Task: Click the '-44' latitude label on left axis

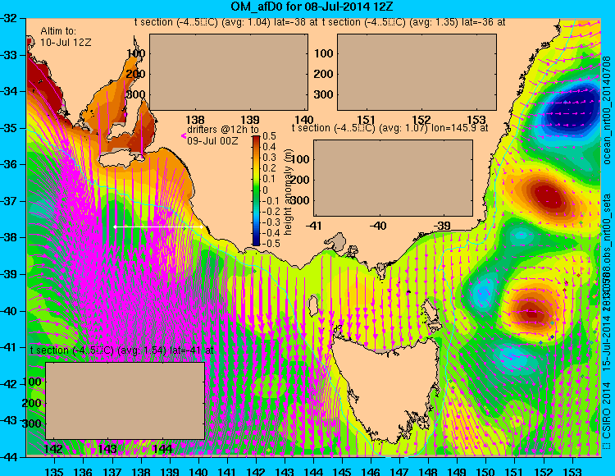Action: click(9, 457)
